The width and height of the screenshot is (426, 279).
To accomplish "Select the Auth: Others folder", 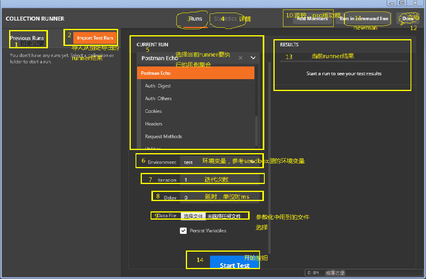I will point(197,99).
